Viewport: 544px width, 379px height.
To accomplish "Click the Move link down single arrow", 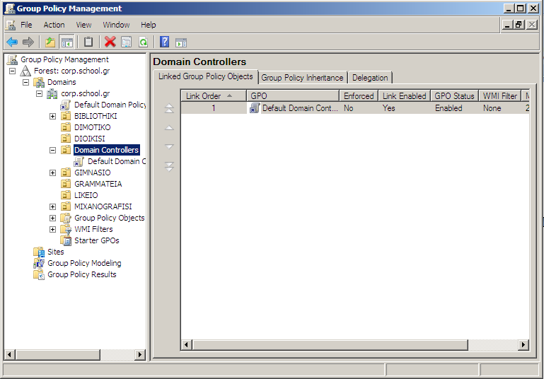I will 169,146.
